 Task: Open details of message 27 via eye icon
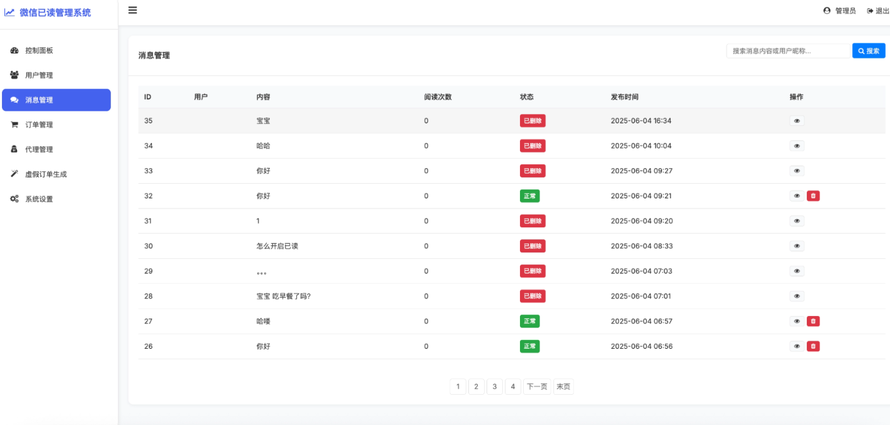pos(797,321)
